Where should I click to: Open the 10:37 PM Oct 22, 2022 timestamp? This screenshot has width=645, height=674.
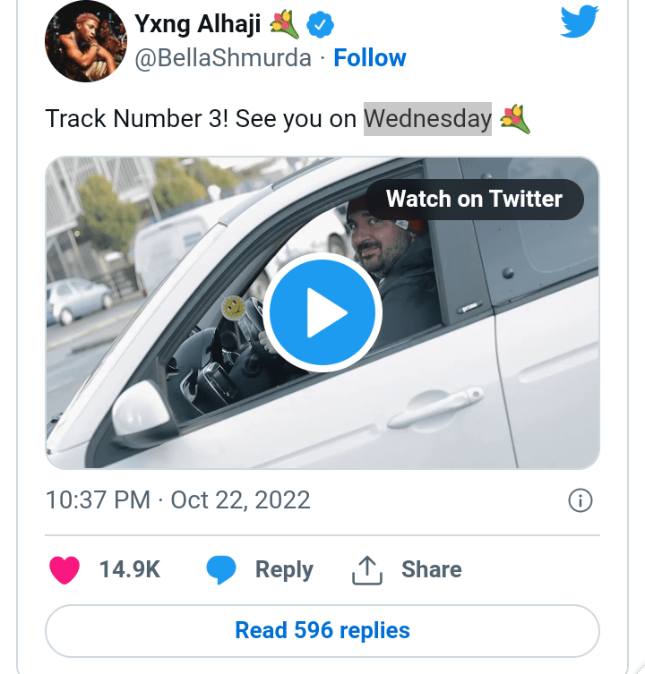tap(178, 500)
